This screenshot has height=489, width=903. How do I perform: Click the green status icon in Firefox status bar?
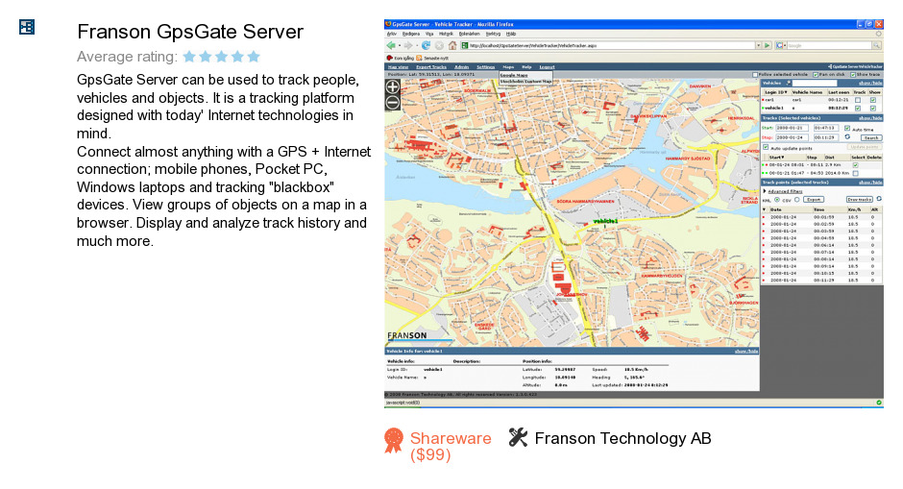coord(879,403)
